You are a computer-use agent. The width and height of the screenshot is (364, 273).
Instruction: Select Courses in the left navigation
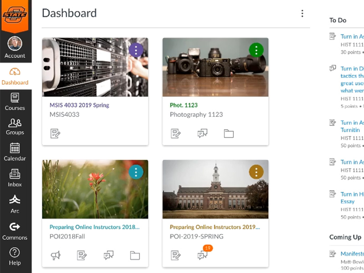pyautogui.click(x=15, y=102)
